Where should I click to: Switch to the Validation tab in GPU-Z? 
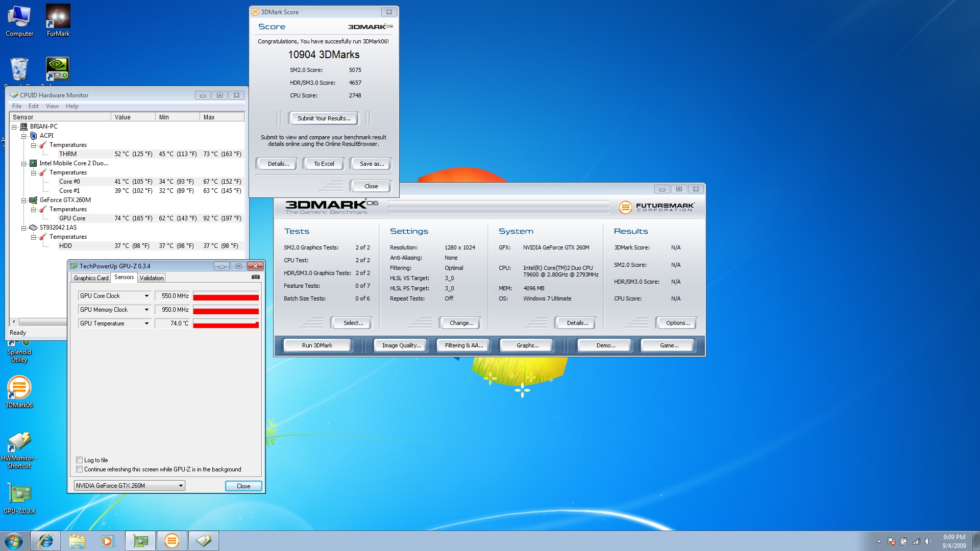point(152,278)
